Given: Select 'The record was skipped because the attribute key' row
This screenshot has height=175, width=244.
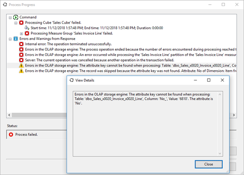Looking at the screenshot, I should point(131,71).
